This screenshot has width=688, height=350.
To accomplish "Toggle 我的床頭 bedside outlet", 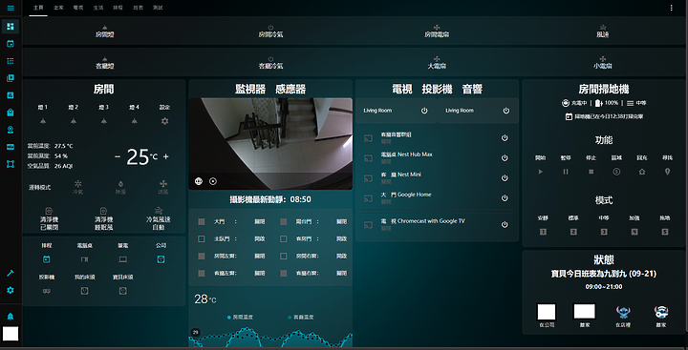I will tap(84, 291).
